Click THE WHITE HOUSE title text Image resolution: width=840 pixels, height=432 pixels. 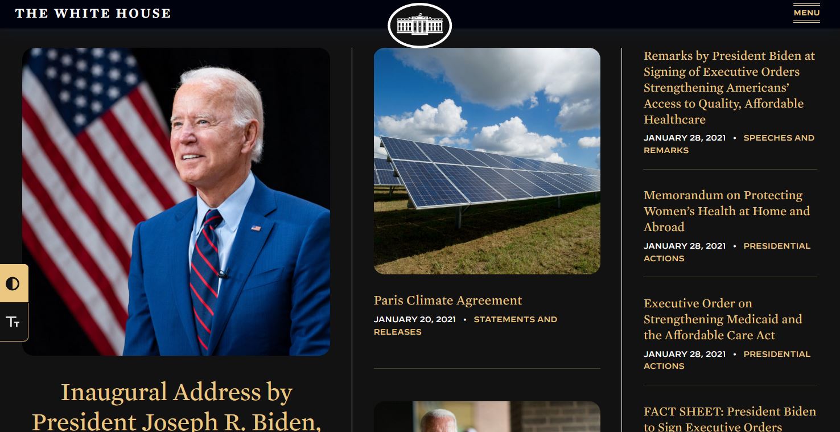[93, 13]
